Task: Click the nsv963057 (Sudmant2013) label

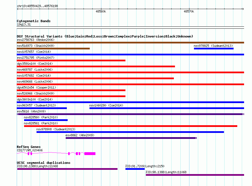Action: click(37, 105)
